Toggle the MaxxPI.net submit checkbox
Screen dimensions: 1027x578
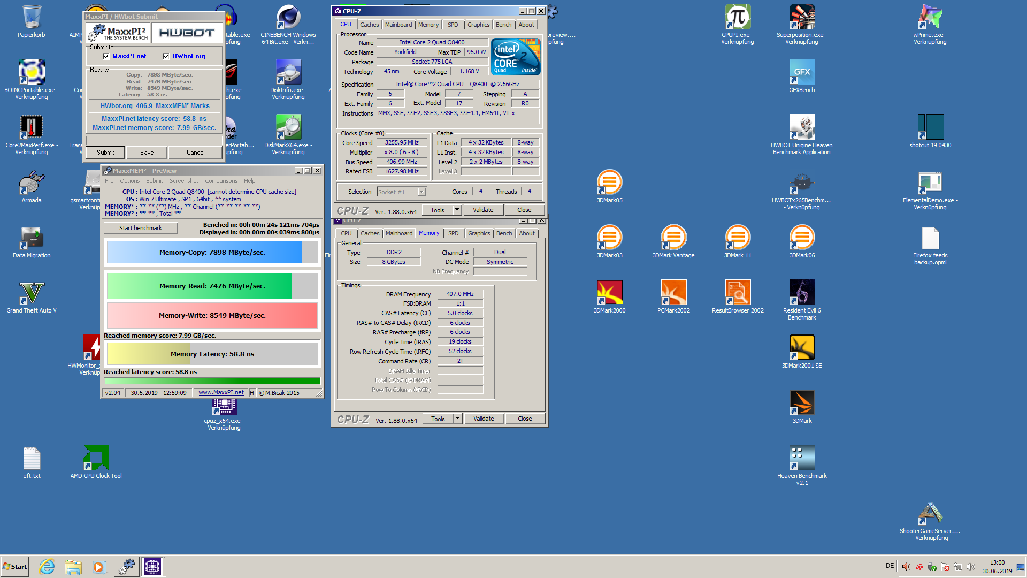tap(106, 56)
